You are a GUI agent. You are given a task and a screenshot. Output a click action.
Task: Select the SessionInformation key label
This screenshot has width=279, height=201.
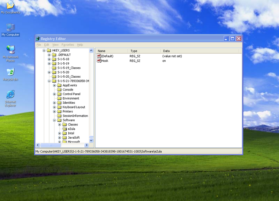[75, 116]
